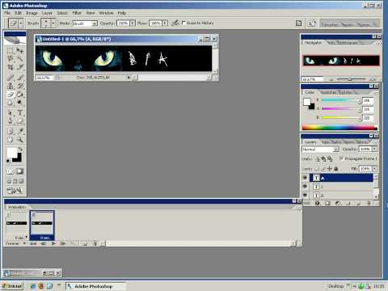The height and width of the screenshot is (291, 388).
Task: Toggle the Propagate Frame 1 checkbox
Action: tap(341, 158)
